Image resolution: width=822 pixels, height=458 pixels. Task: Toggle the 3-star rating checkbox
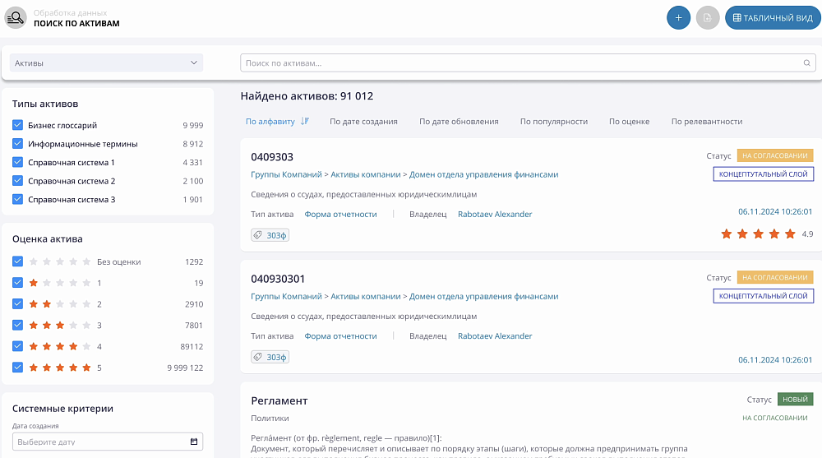point(17,325)
